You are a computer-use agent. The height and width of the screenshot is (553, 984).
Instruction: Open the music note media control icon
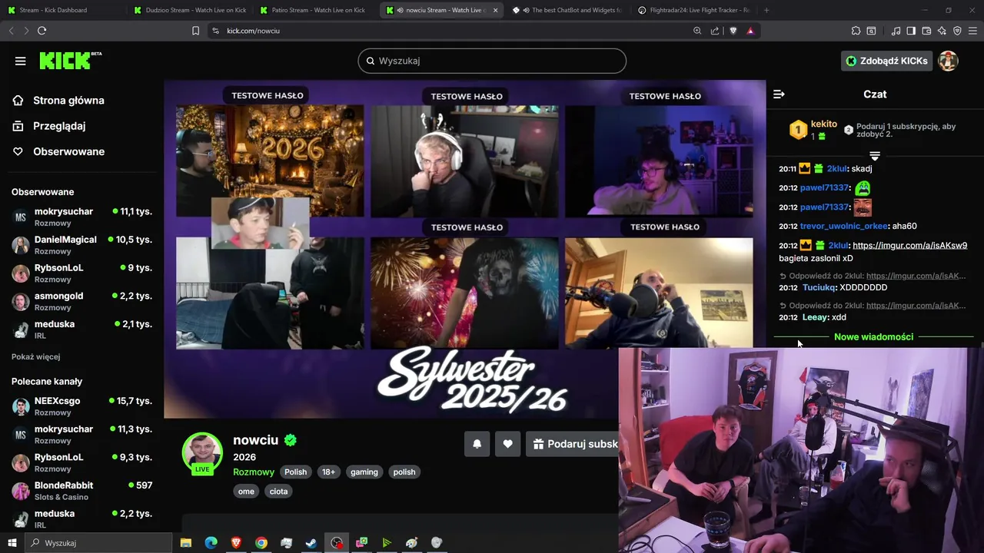(x=896, y=31)
